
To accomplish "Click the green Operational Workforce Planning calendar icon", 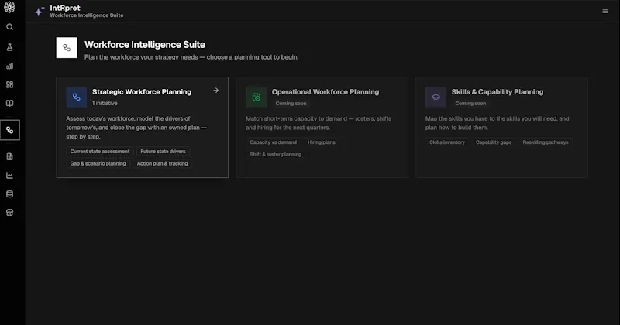I will coord(256,97).
